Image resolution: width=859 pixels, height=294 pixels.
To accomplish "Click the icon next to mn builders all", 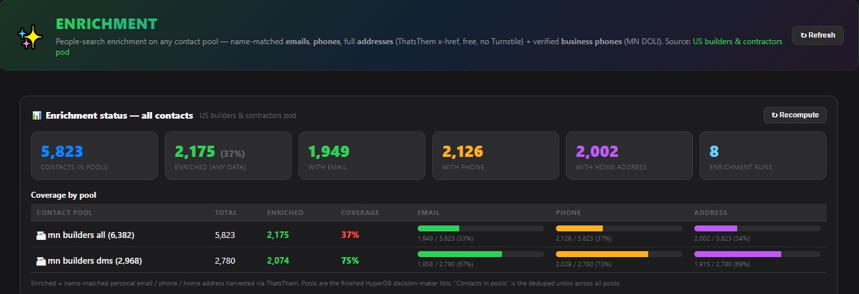I will pos(41,235).
